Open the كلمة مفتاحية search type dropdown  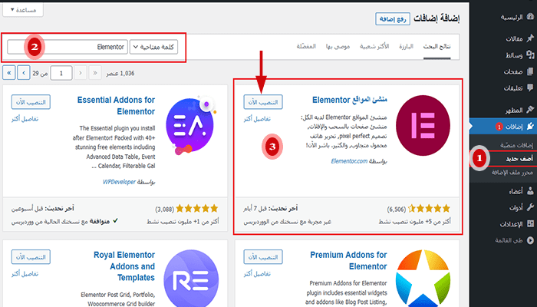[153, 47]
